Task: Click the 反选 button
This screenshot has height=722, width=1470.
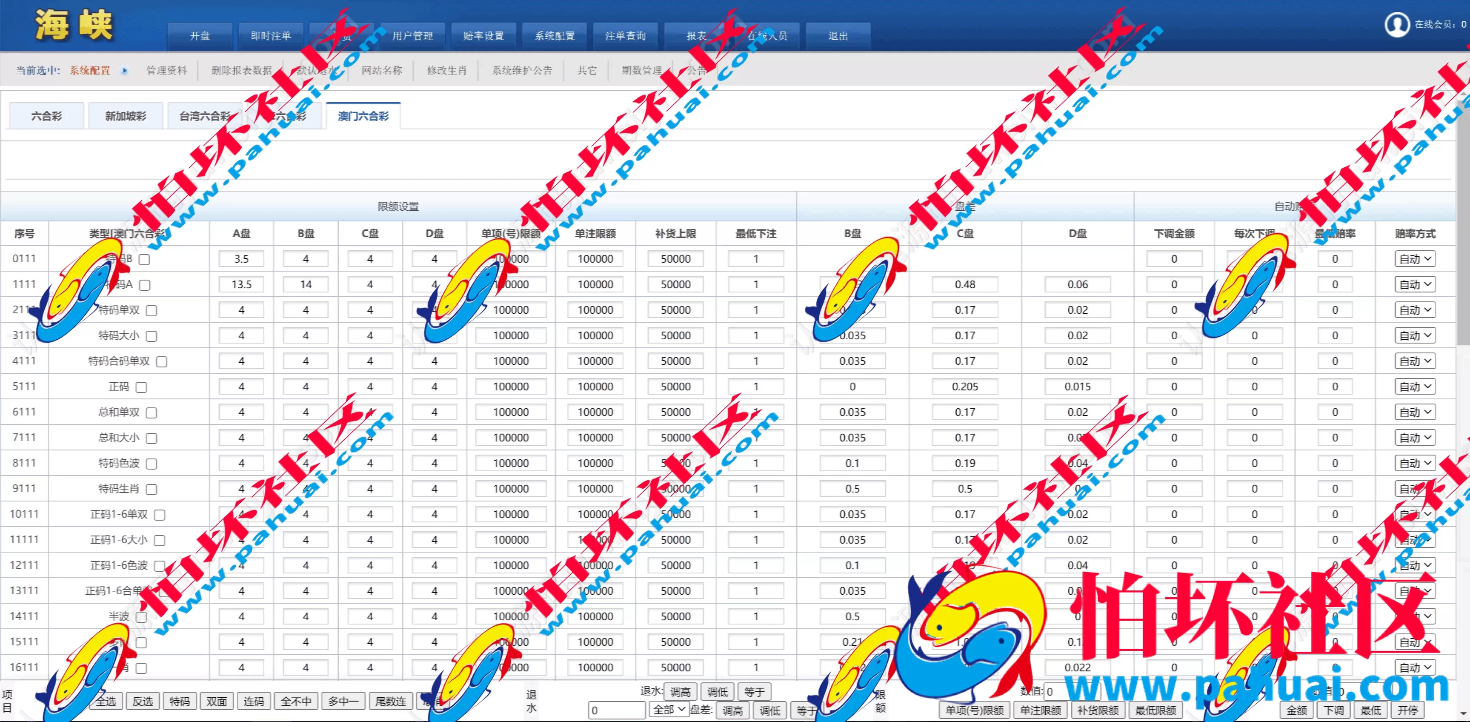Action: pyautogui.click(x=143, y=702)
